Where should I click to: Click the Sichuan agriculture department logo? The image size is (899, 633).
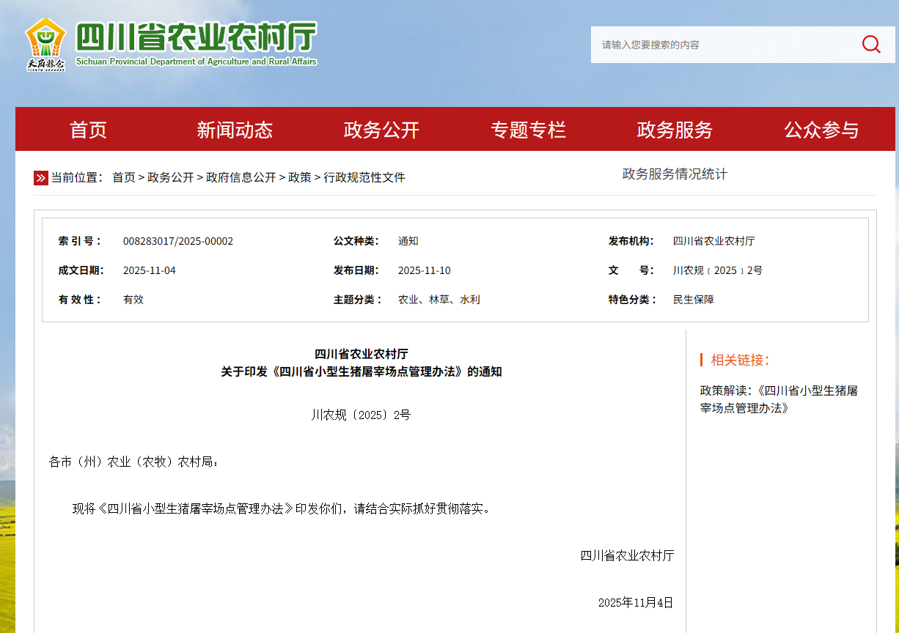(x=45, y=45)
